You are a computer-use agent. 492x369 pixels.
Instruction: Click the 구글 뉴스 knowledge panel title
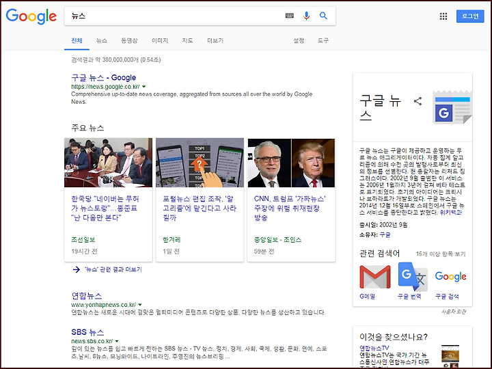coord(381,107)
